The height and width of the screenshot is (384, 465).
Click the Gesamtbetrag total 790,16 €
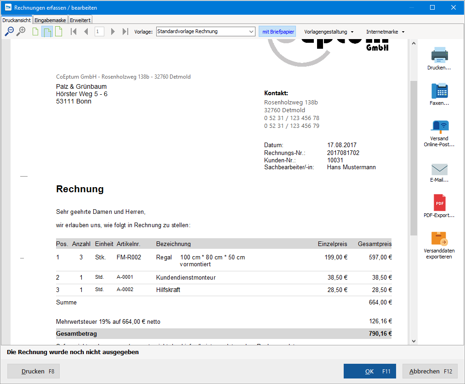coord(380,333)
